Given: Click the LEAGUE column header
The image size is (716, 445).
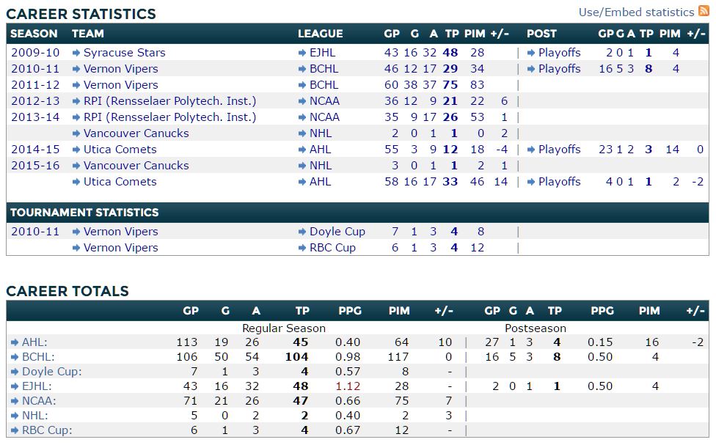Looking at the screenshot, I should click(320, 34).
